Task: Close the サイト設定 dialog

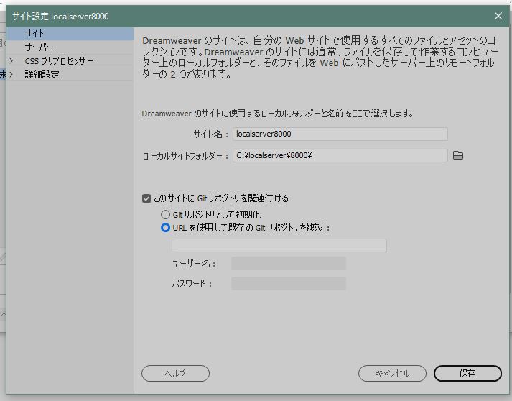Action: coord(498,16)
